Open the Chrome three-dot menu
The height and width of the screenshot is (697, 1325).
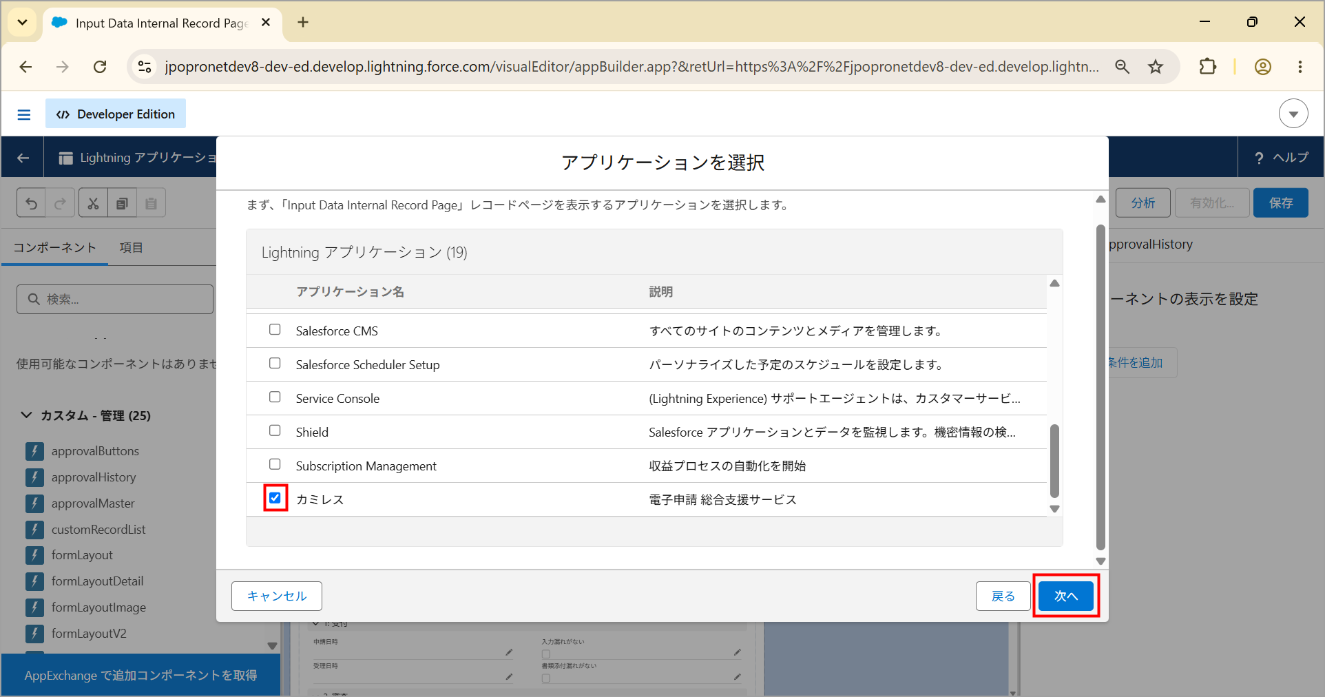tap(1300, 67)
